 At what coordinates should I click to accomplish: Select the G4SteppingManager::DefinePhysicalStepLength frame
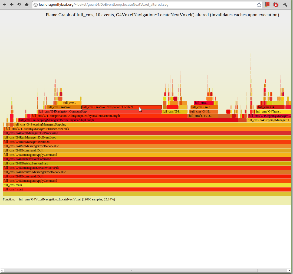128,120
